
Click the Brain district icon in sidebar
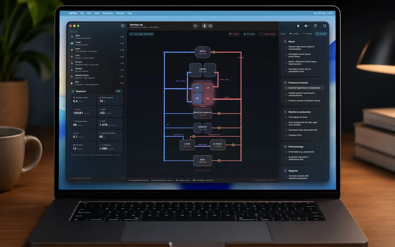(72, 37)
